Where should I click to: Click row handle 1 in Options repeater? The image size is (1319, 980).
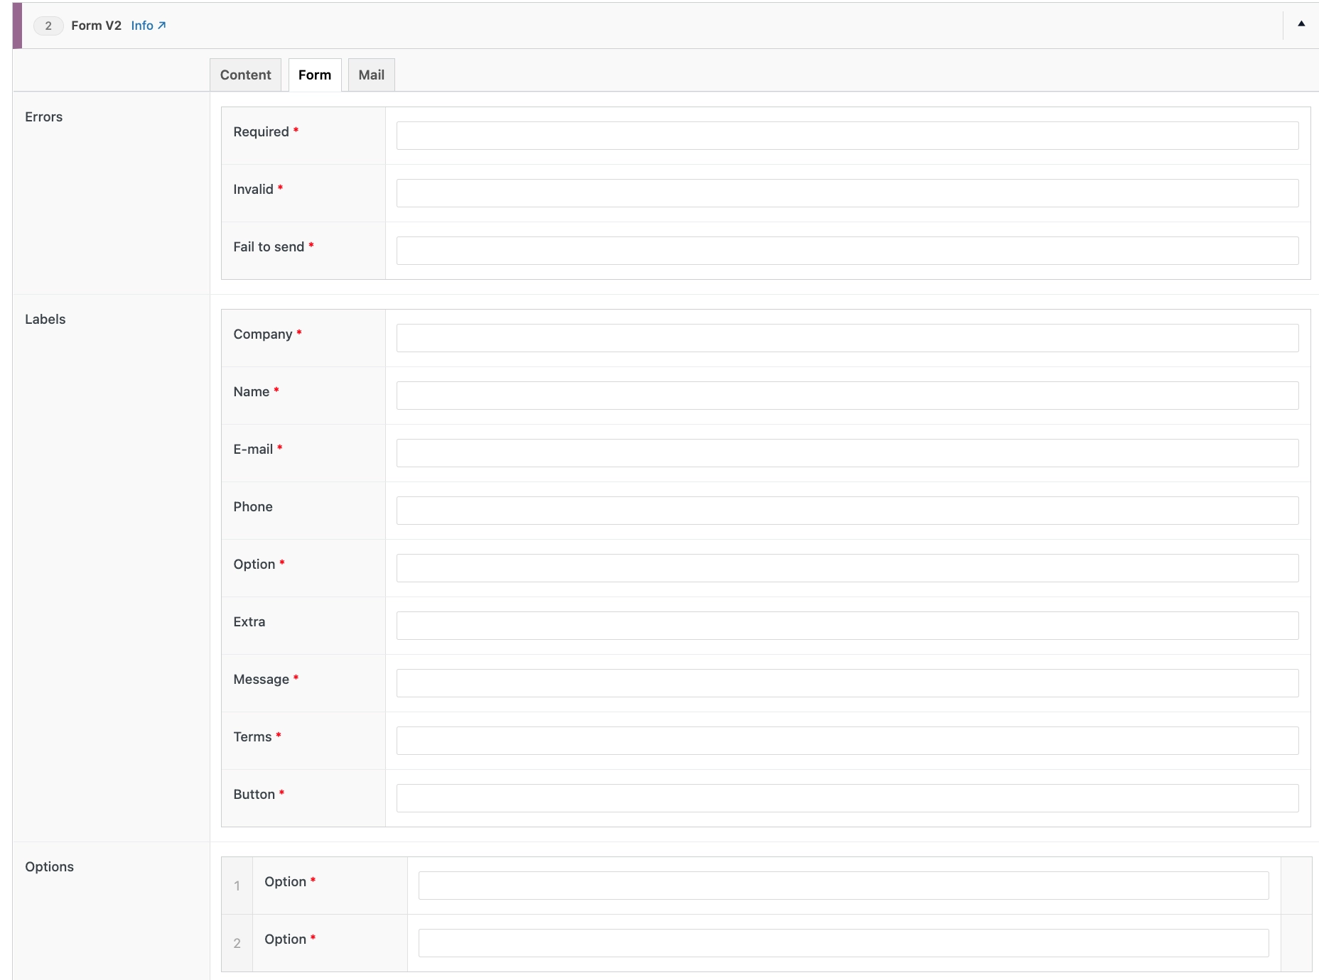[237, 886]
